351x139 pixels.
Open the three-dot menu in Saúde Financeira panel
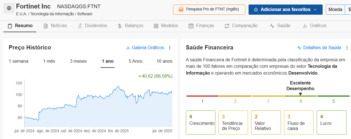click(347, 48)
